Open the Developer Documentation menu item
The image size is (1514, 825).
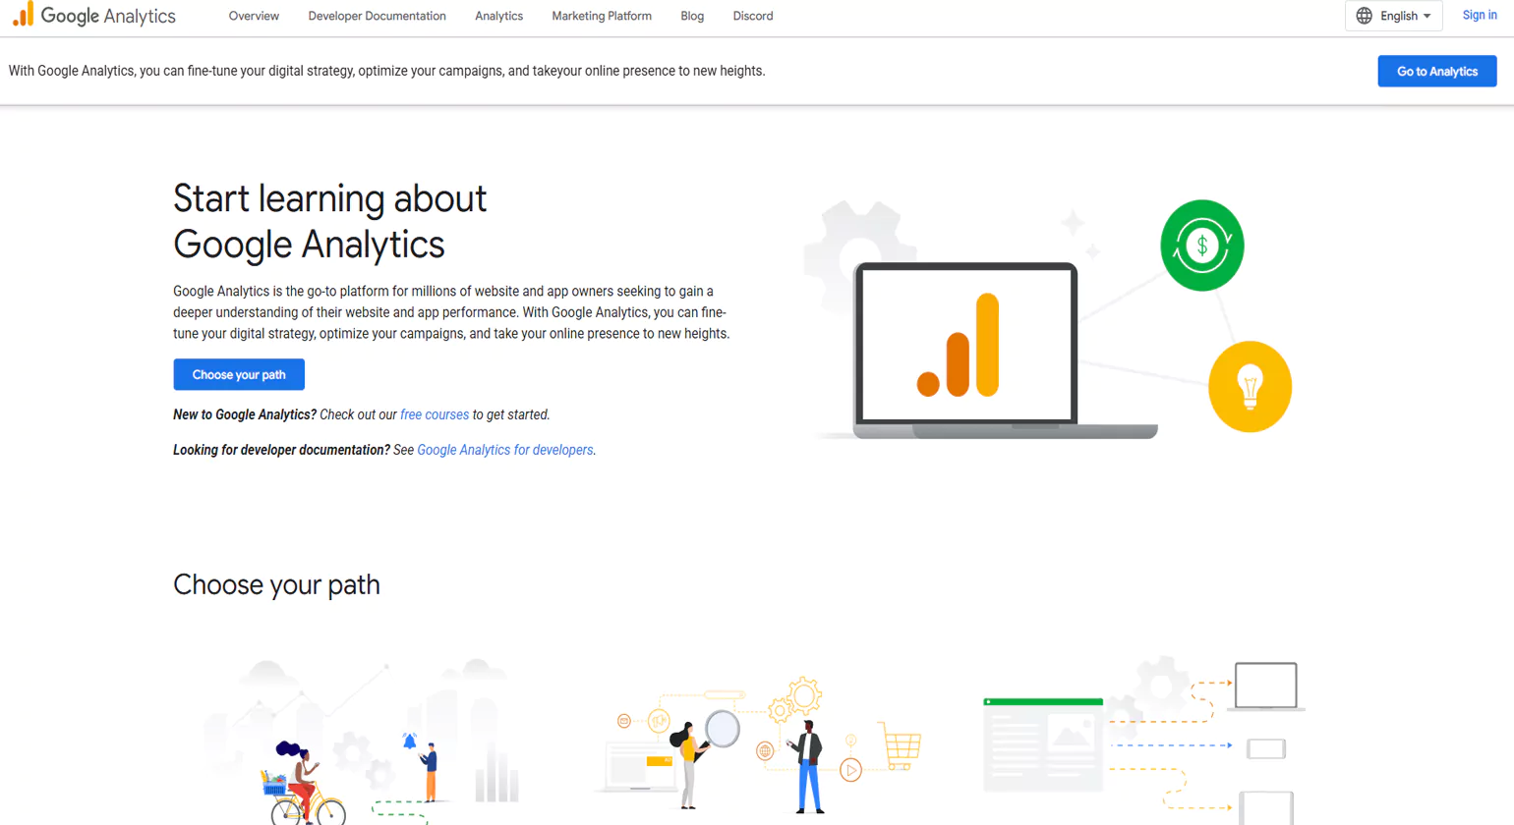[377, 16]
